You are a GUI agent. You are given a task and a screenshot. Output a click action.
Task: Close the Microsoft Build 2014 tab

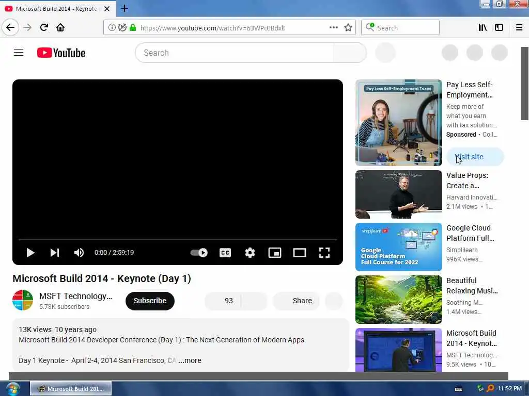click(107, 9)
